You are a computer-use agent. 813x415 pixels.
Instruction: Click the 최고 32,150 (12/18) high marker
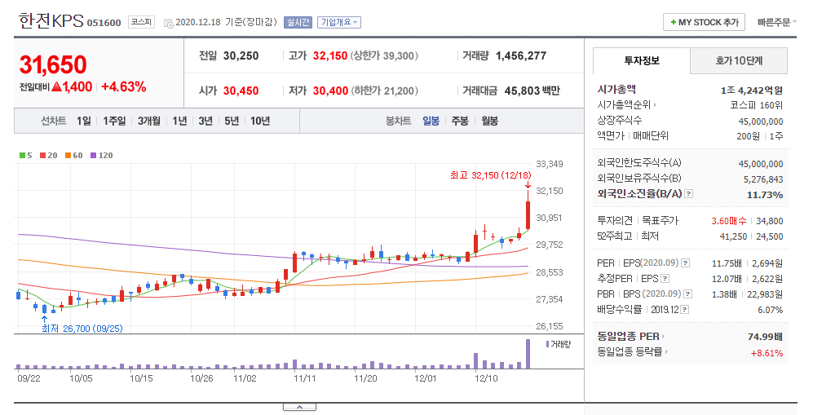pyautogui.click(x=491, y=175)
